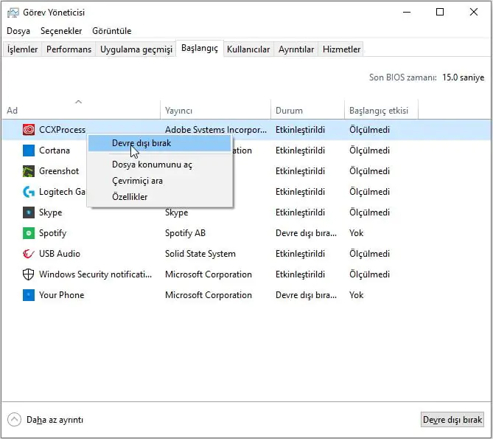Open the Seçenekler menu
The height and width of the screenshot is (439, 493).
point(61,31)
